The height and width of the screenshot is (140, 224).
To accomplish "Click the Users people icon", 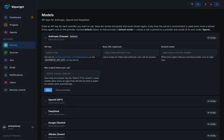I will click(x=6, y=82).
